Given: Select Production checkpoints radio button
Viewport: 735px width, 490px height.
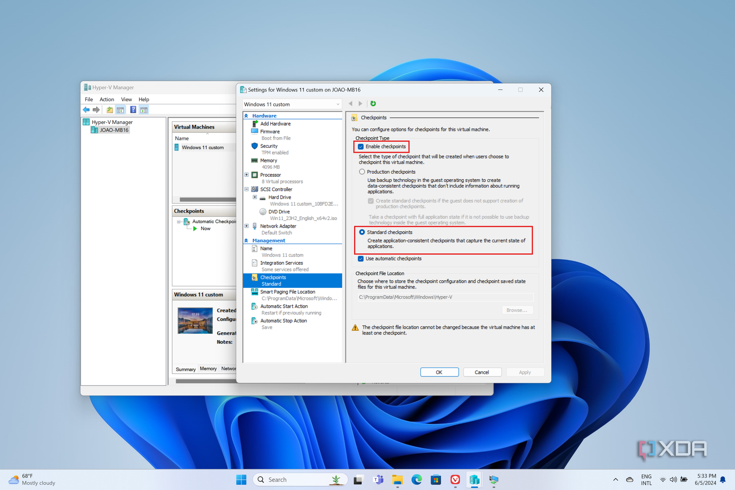Looking at the screenshot, I should (x=362, y=172).
